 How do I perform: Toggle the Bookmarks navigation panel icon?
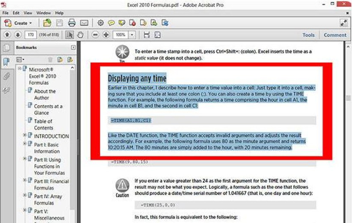click(x=7, y=62)
